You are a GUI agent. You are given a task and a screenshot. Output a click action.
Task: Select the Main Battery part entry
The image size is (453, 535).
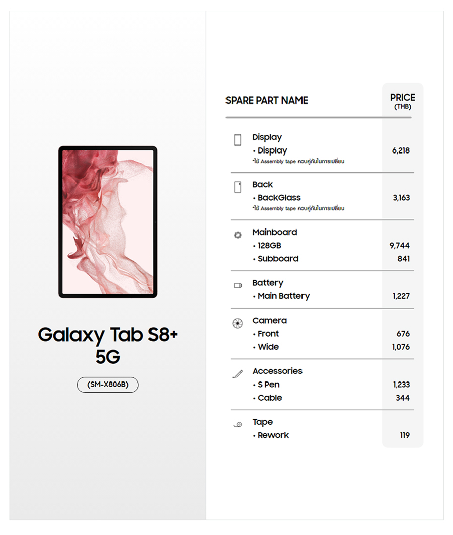click(283, 296)
